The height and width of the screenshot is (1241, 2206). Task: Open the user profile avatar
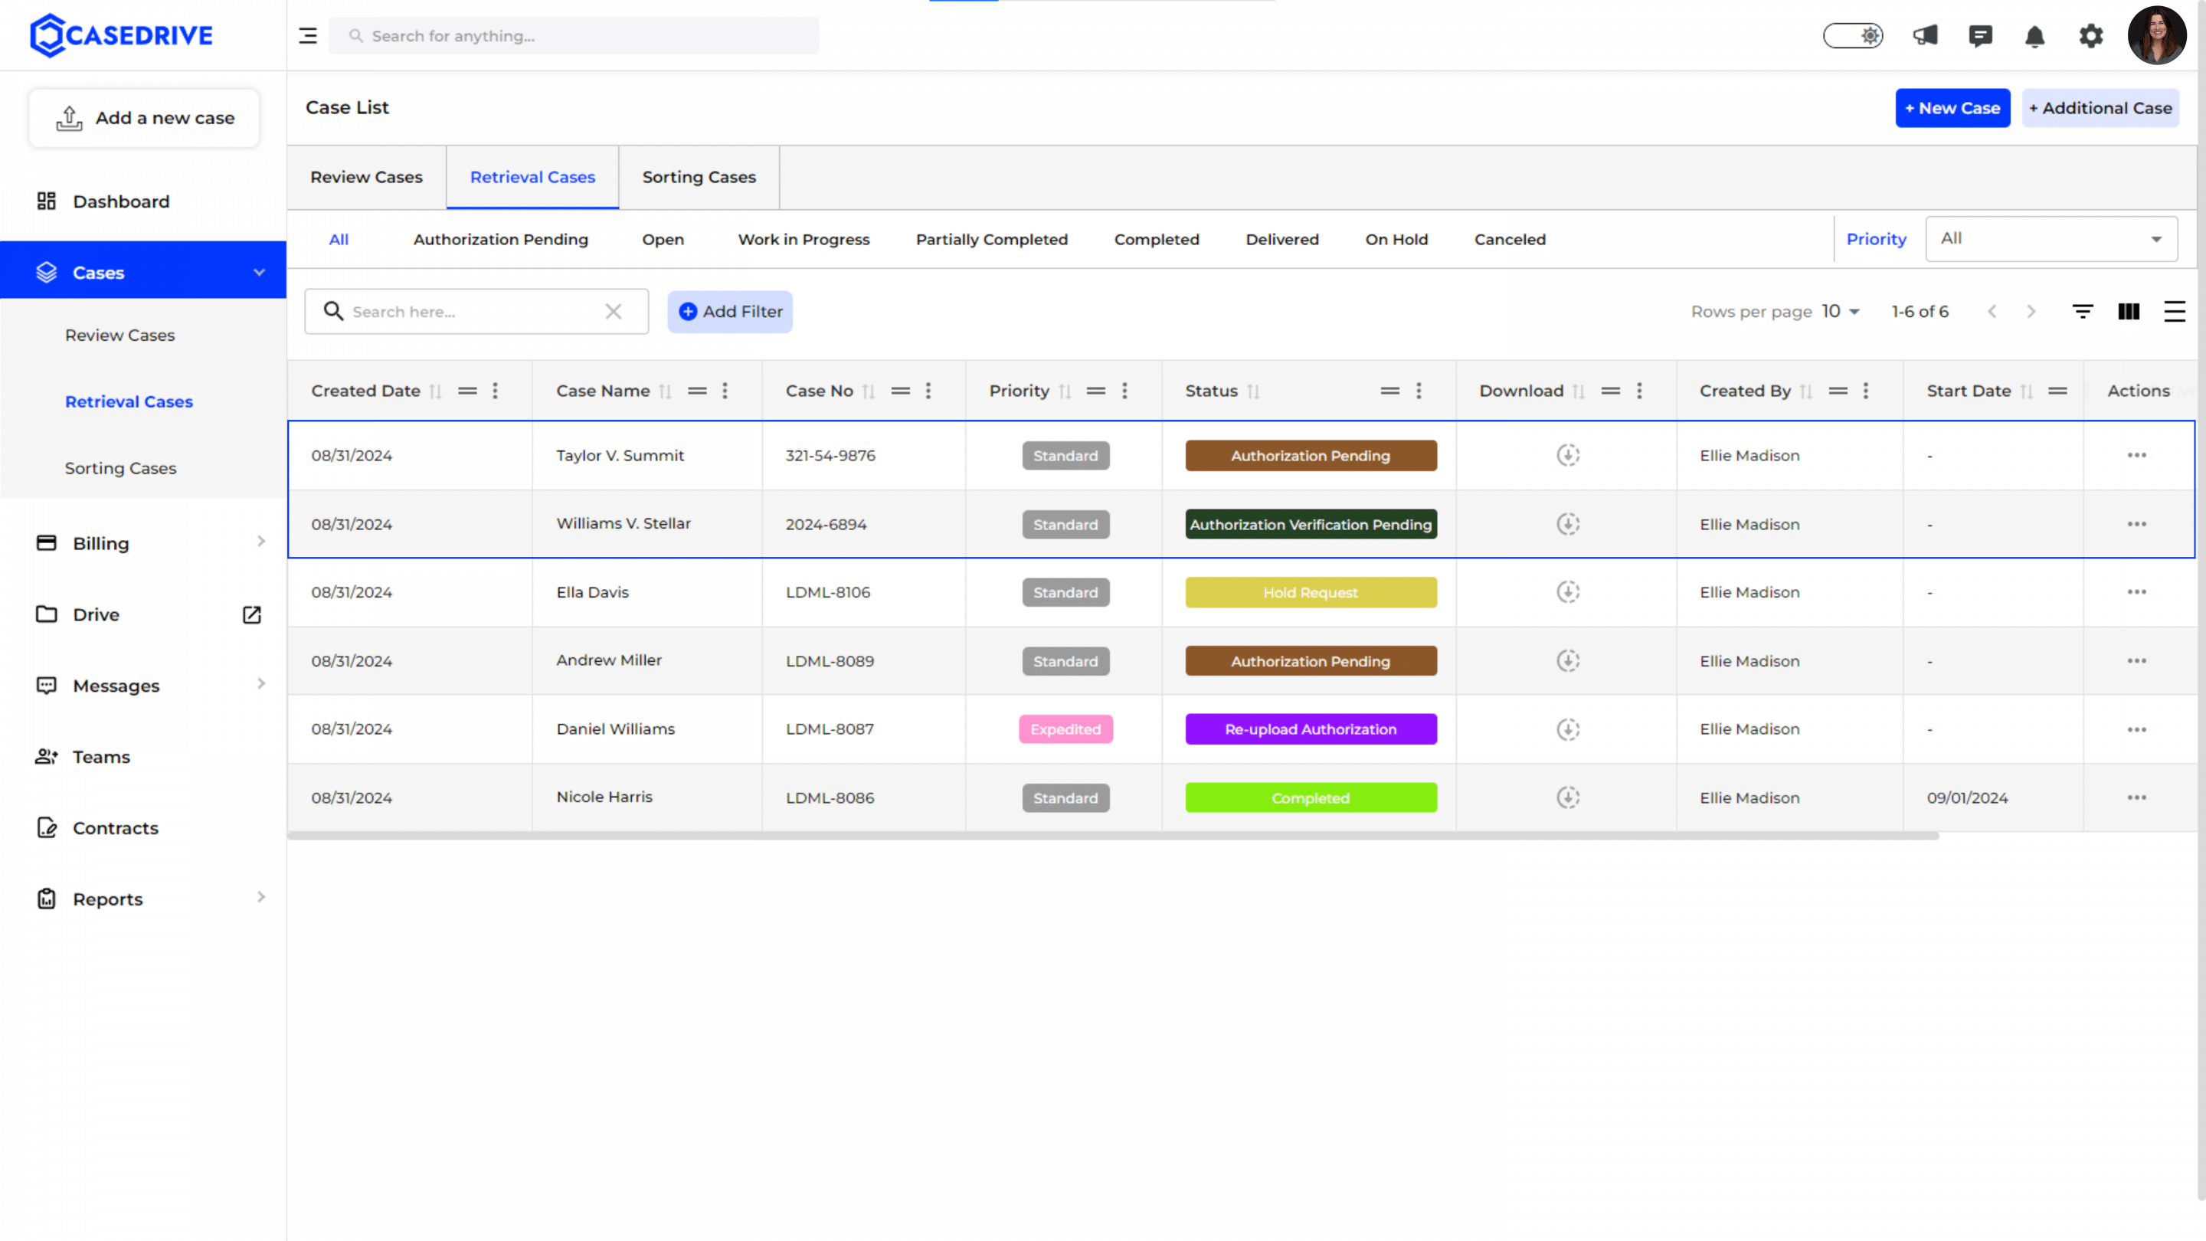[2156, 35]
